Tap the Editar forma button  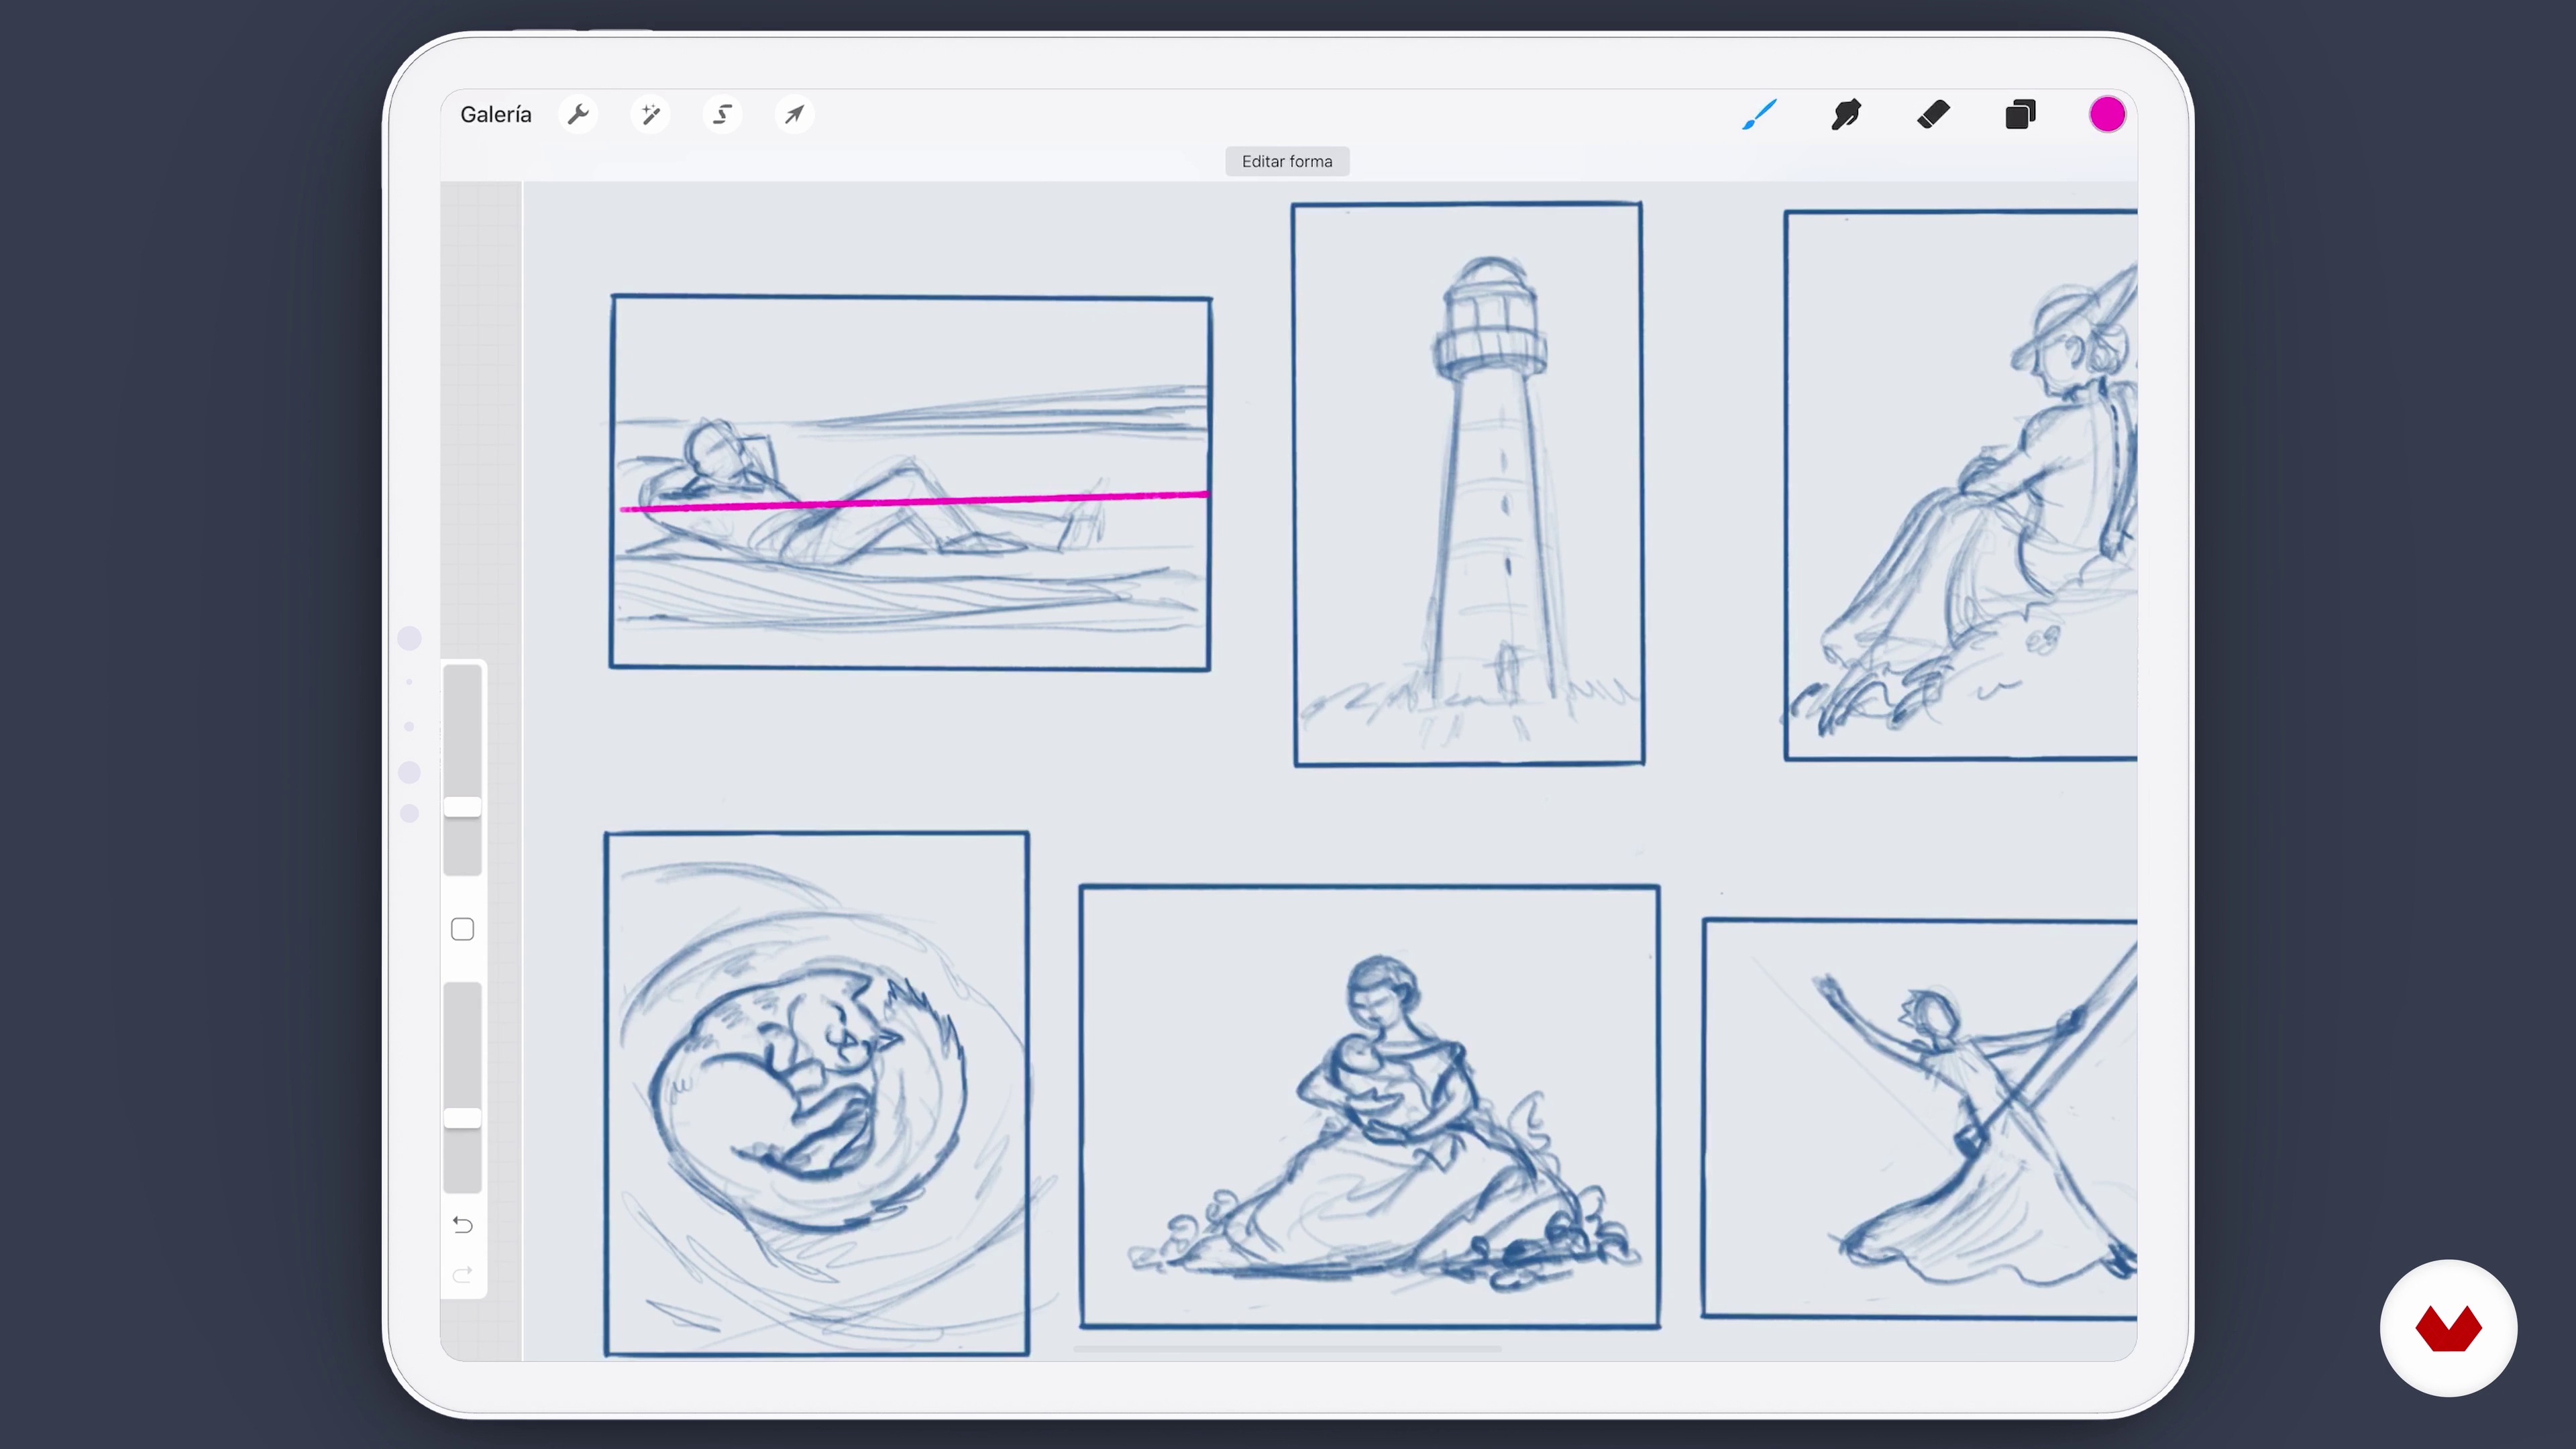point(1287,161)
